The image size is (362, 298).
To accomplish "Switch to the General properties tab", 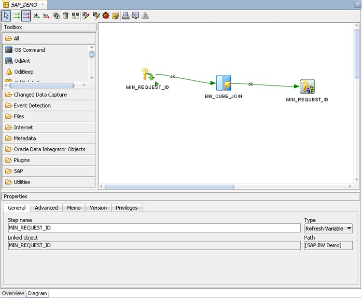I will pos(16,208).
